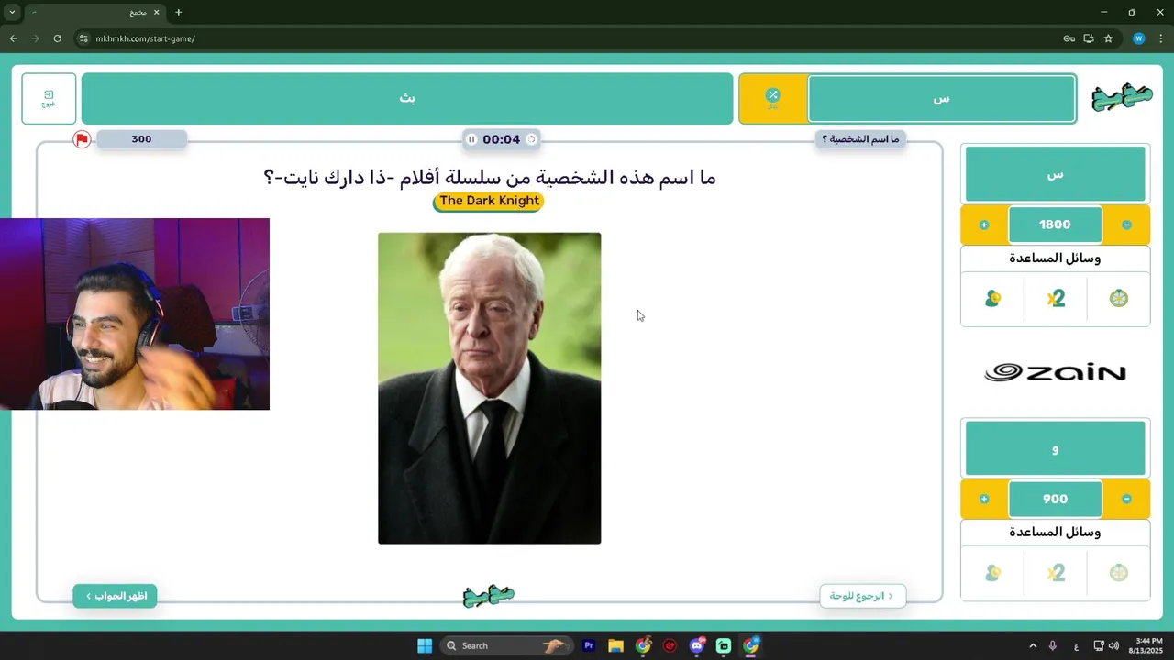
Task: Open Premiere Pro from the taskbar
Action: 589,645
